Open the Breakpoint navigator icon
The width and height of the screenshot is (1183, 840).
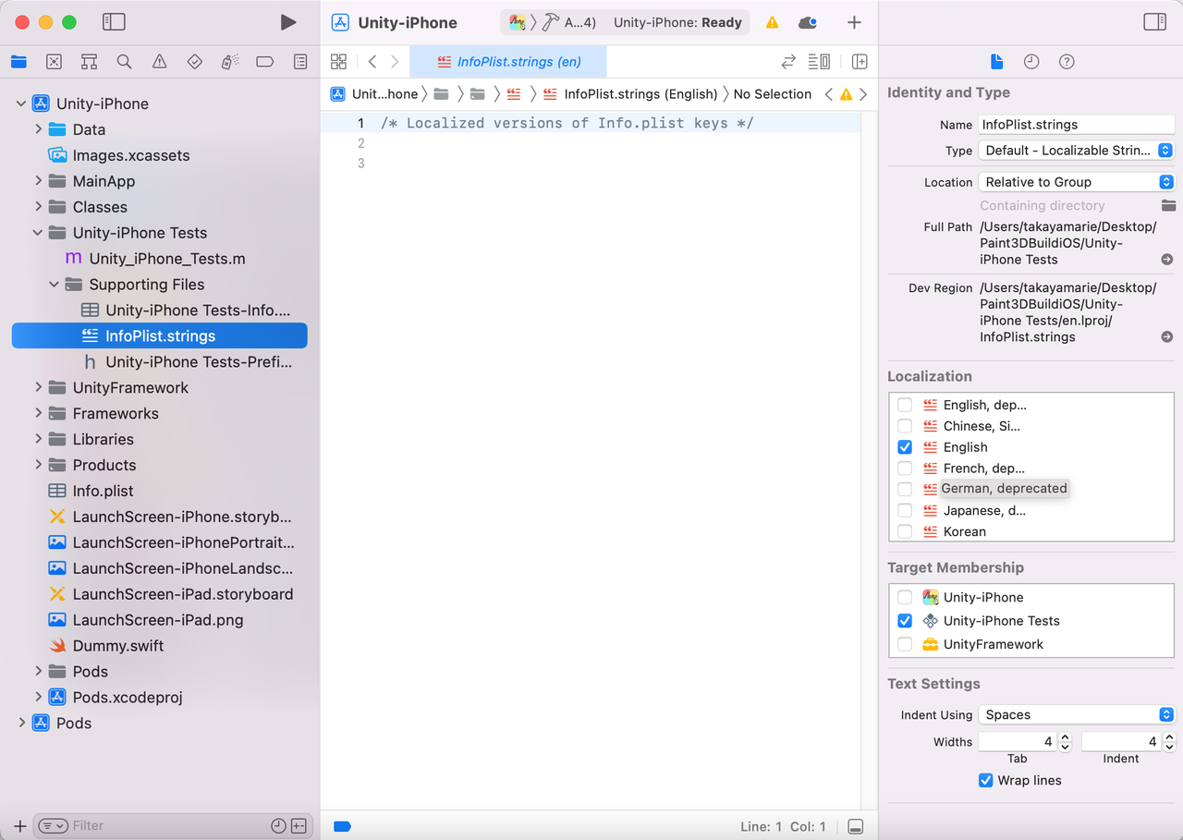265,61
